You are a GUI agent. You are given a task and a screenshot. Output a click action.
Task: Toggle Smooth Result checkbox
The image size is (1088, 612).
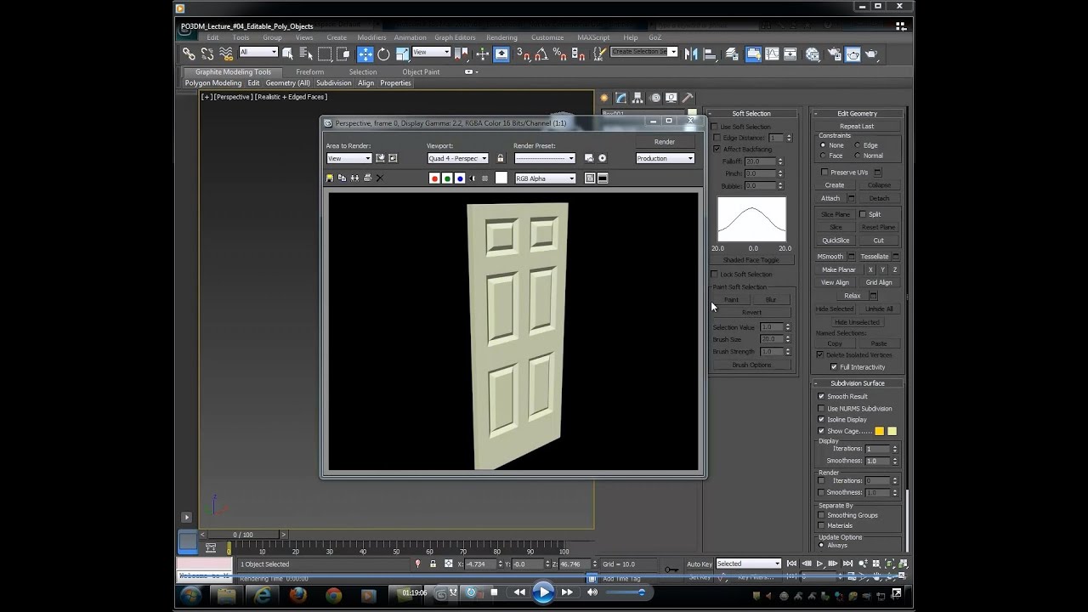click(821, 396)
